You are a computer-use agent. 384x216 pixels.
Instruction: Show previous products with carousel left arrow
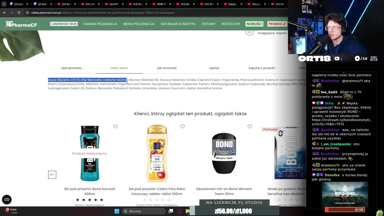tap(52, 175)
